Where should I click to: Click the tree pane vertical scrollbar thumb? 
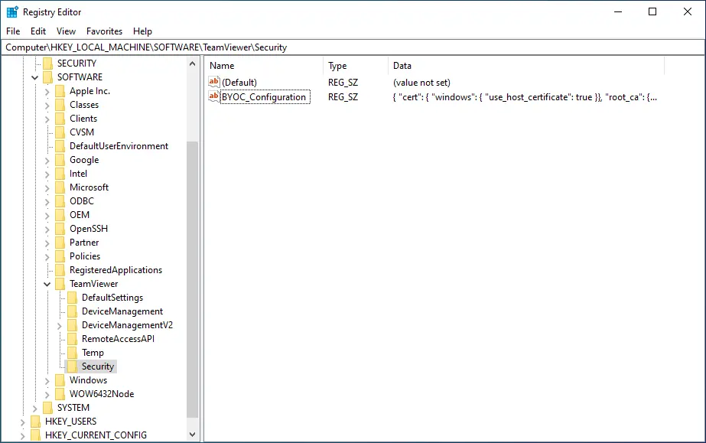click(x=192, y=279)
